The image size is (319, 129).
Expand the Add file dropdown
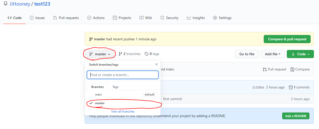pos(273,54)
